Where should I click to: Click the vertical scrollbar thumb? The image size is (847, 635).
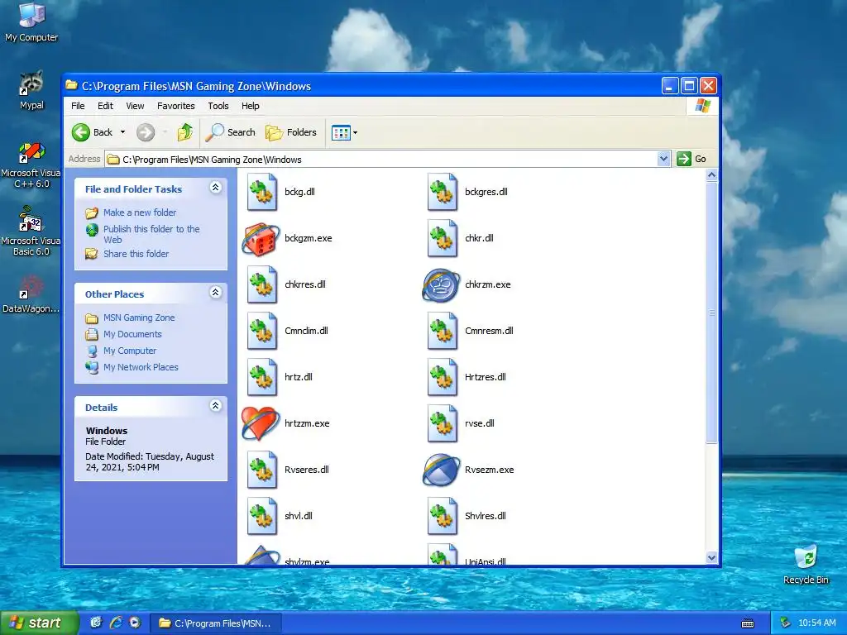pyautogui.click(x=711, y=313)
